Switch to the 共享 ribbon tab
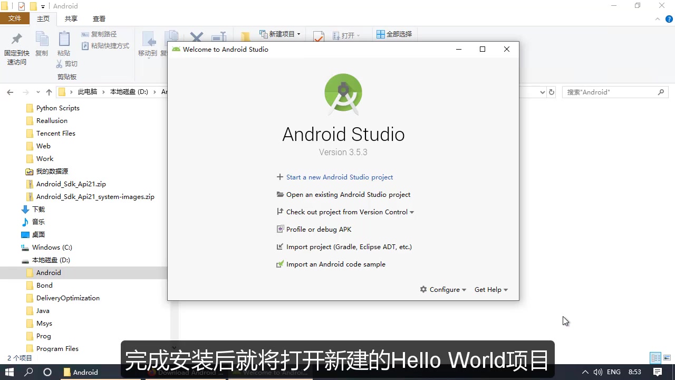The height and width of the screenshot is (380, 675). click(71, 18)
